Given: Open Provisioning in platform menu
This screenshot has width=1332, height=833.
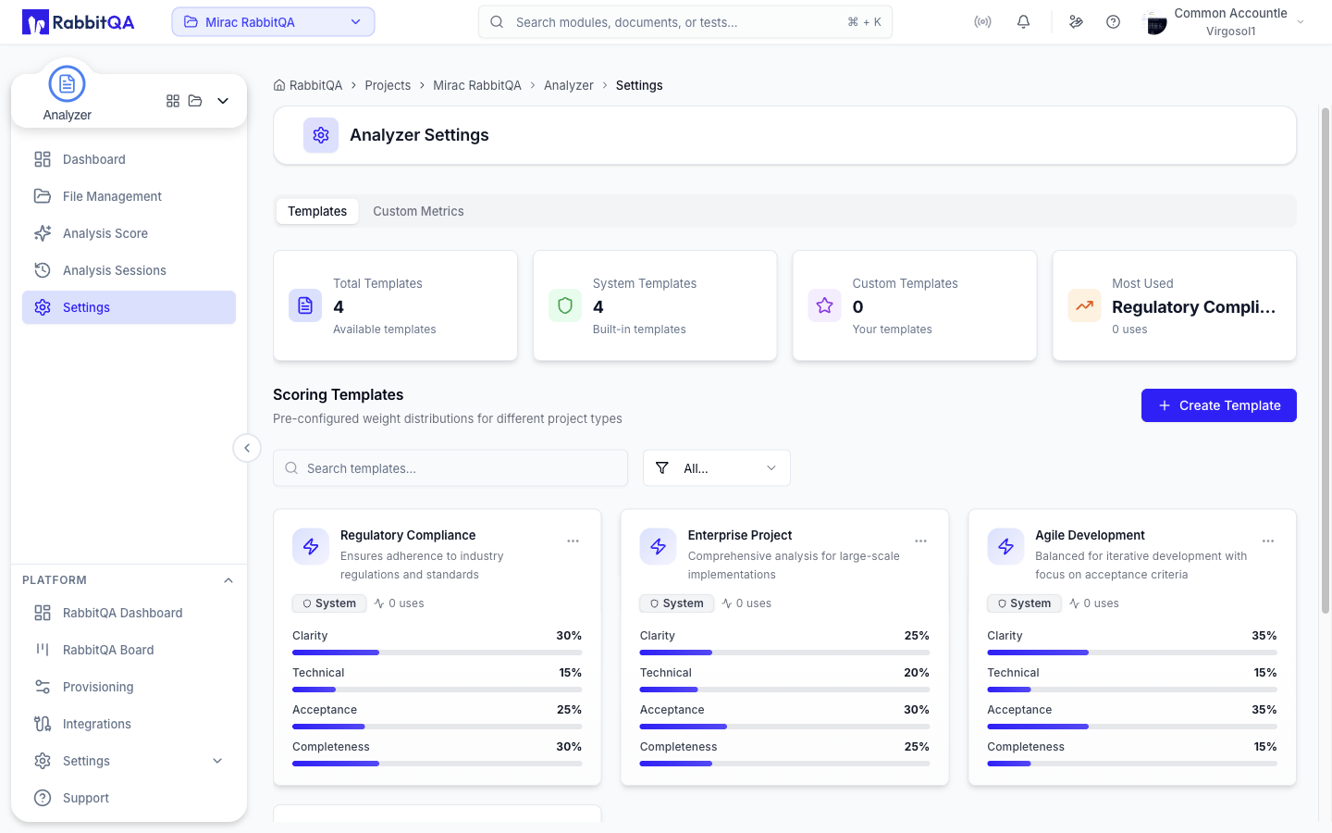Looking at the screenshot, I should click(x=129, y=687).
